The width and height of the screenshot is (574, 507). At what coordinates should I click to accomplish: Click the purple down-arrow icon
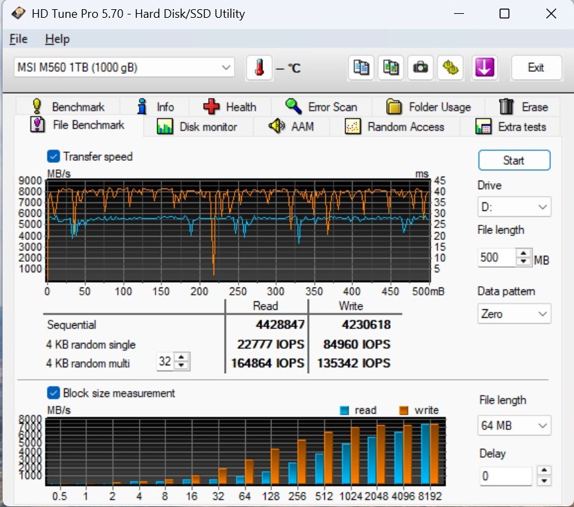coord(484,67)
